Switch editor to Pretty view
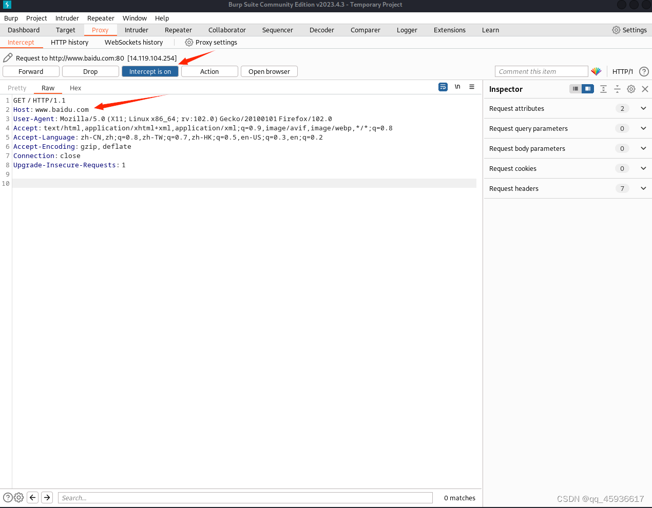 pos(17,88)
